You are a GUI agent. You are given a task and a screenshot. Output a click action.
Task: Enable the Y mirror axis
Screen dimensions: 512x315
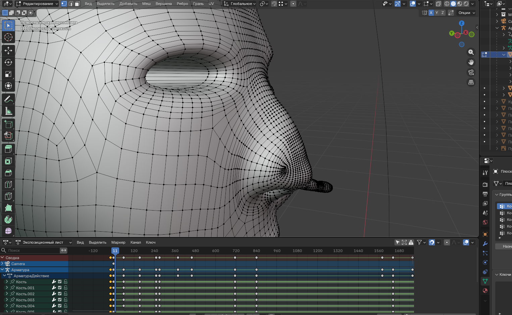(x=437, y=13)
